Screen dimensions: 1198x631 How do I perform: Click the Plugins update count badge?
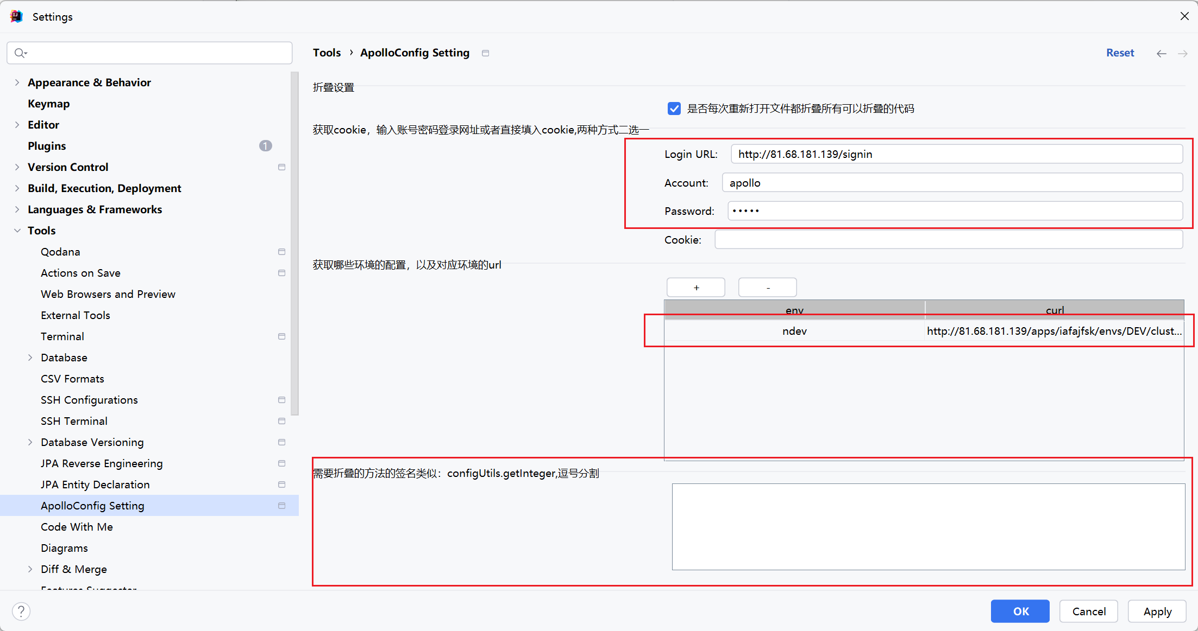265,146
